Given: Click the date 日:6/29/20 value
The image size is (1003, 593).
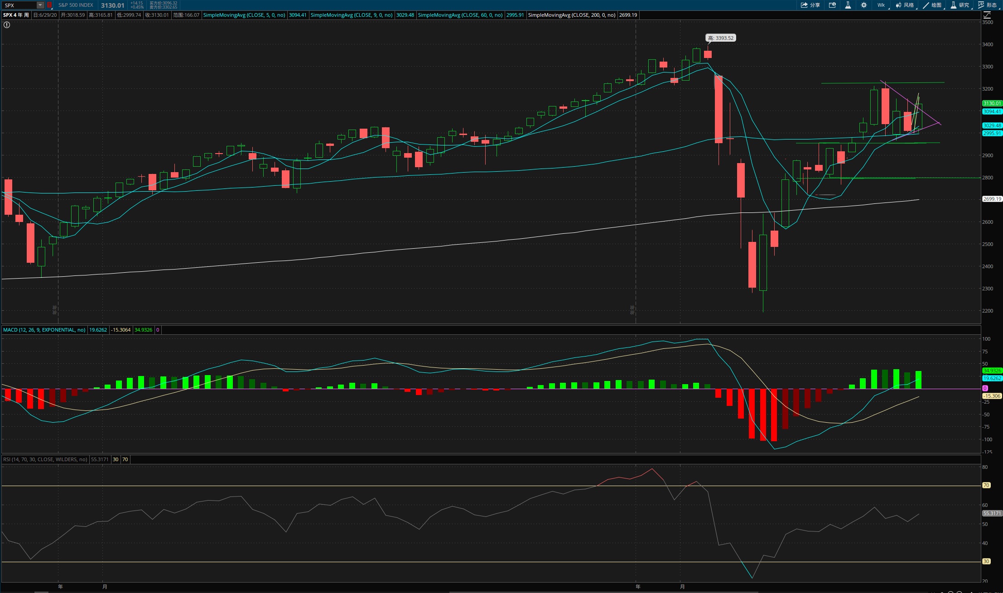Looking at the screenshot, I should pos(45,15).
